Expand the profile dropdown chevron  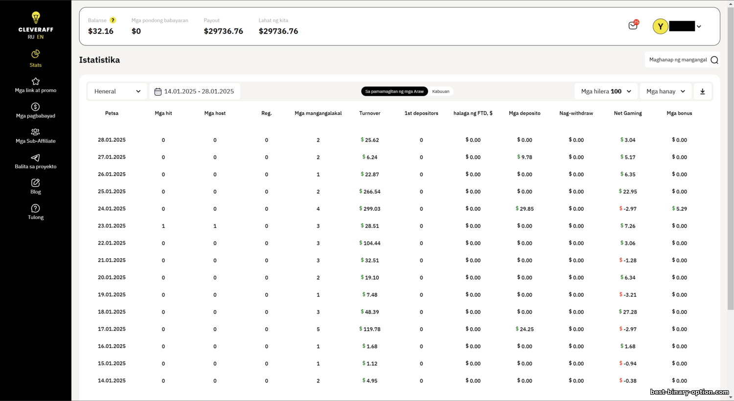699,26
